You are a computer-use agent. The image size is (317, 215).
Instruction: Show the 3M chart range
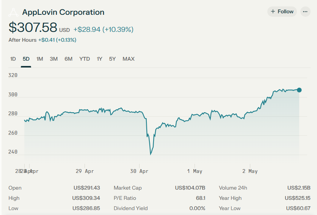point(54,59)
